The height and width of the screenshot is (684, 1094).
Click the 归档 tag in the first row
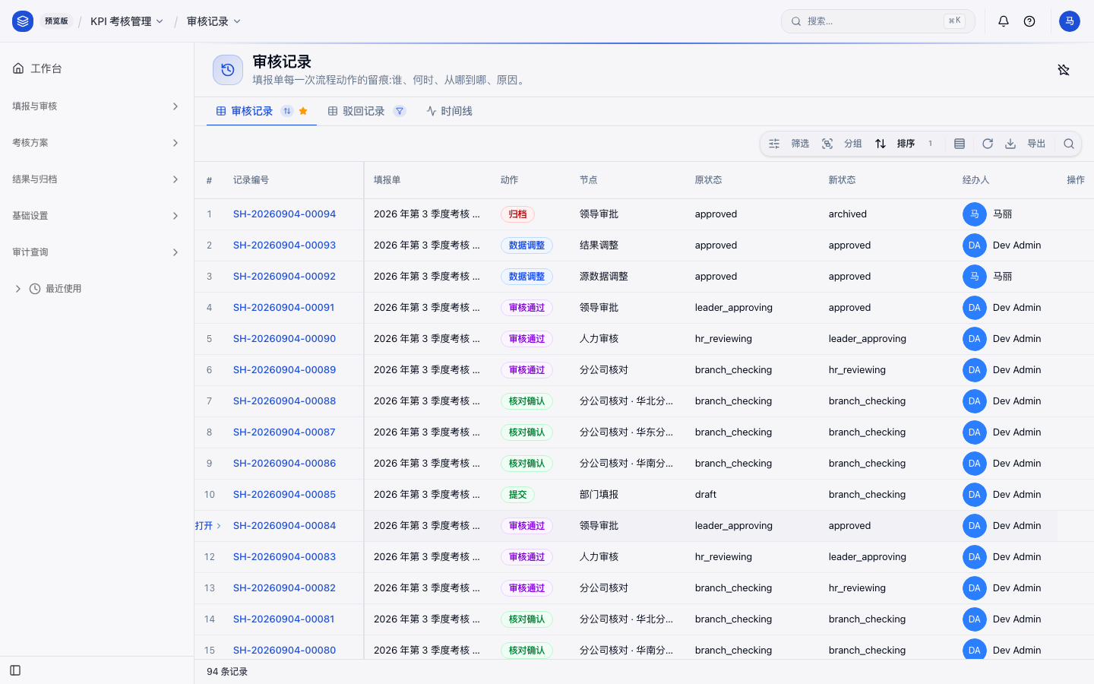(x=517, y=214)
